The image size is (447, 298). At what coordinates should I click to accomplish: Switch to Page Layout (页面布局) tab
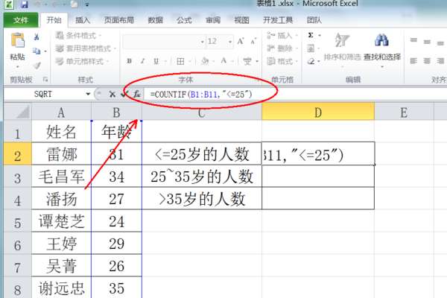pyautogui.click(x=119, y=20)
